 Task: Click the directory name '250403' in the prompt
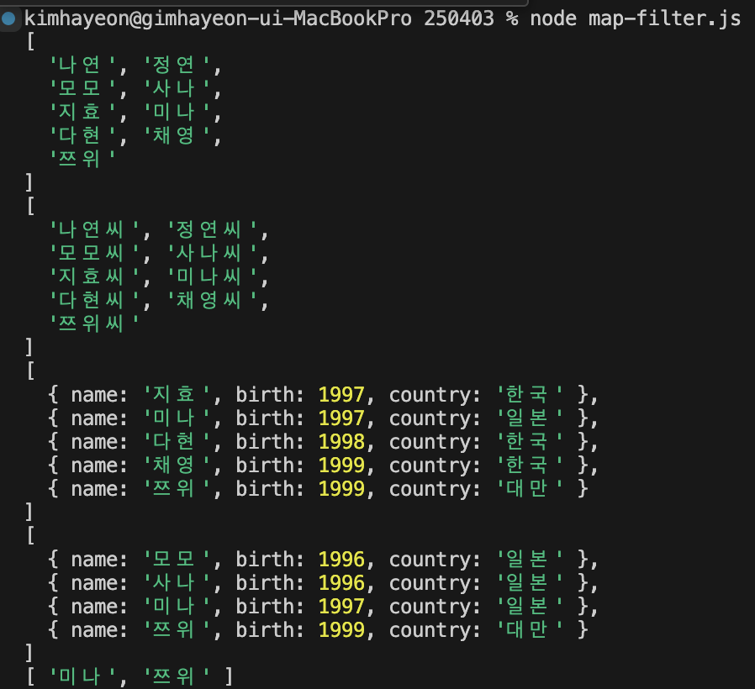pos(459,18)
